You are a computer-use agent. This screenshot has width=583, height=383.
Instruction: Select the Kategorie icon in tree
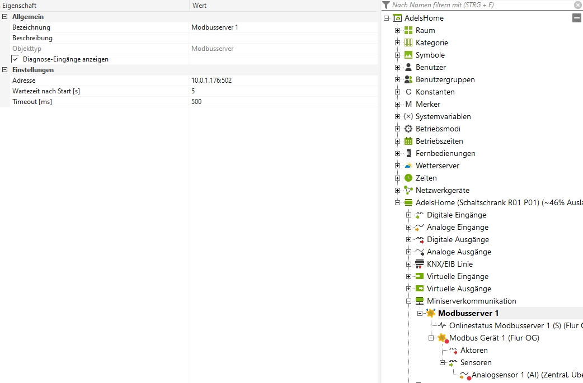(408, 42)
